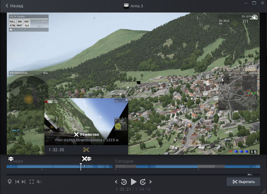Click the Вырезать clip button
This screenshot has width=267, height=194.
coord(243,182)
